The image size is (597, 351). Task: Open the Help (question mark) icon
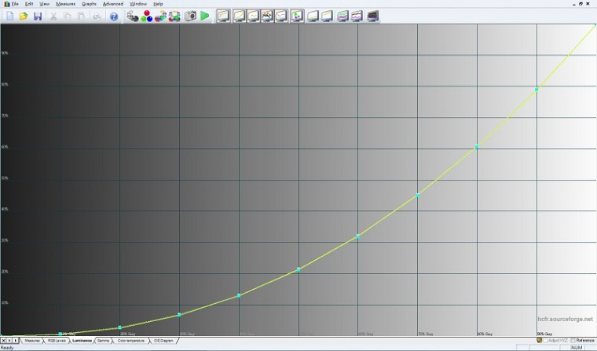(114, 16)
